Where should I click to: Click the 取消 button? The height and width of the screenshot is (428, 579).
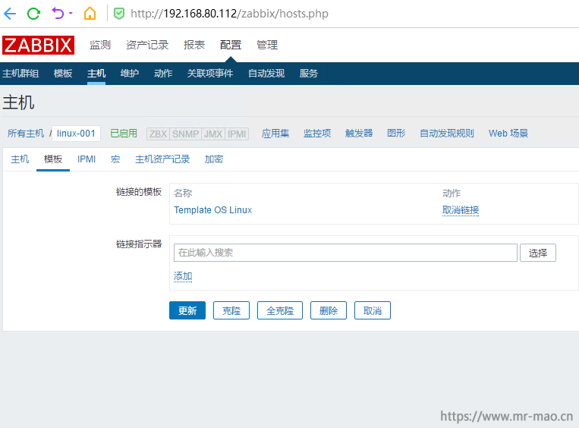pyautogui.click(x=372, y=310)
